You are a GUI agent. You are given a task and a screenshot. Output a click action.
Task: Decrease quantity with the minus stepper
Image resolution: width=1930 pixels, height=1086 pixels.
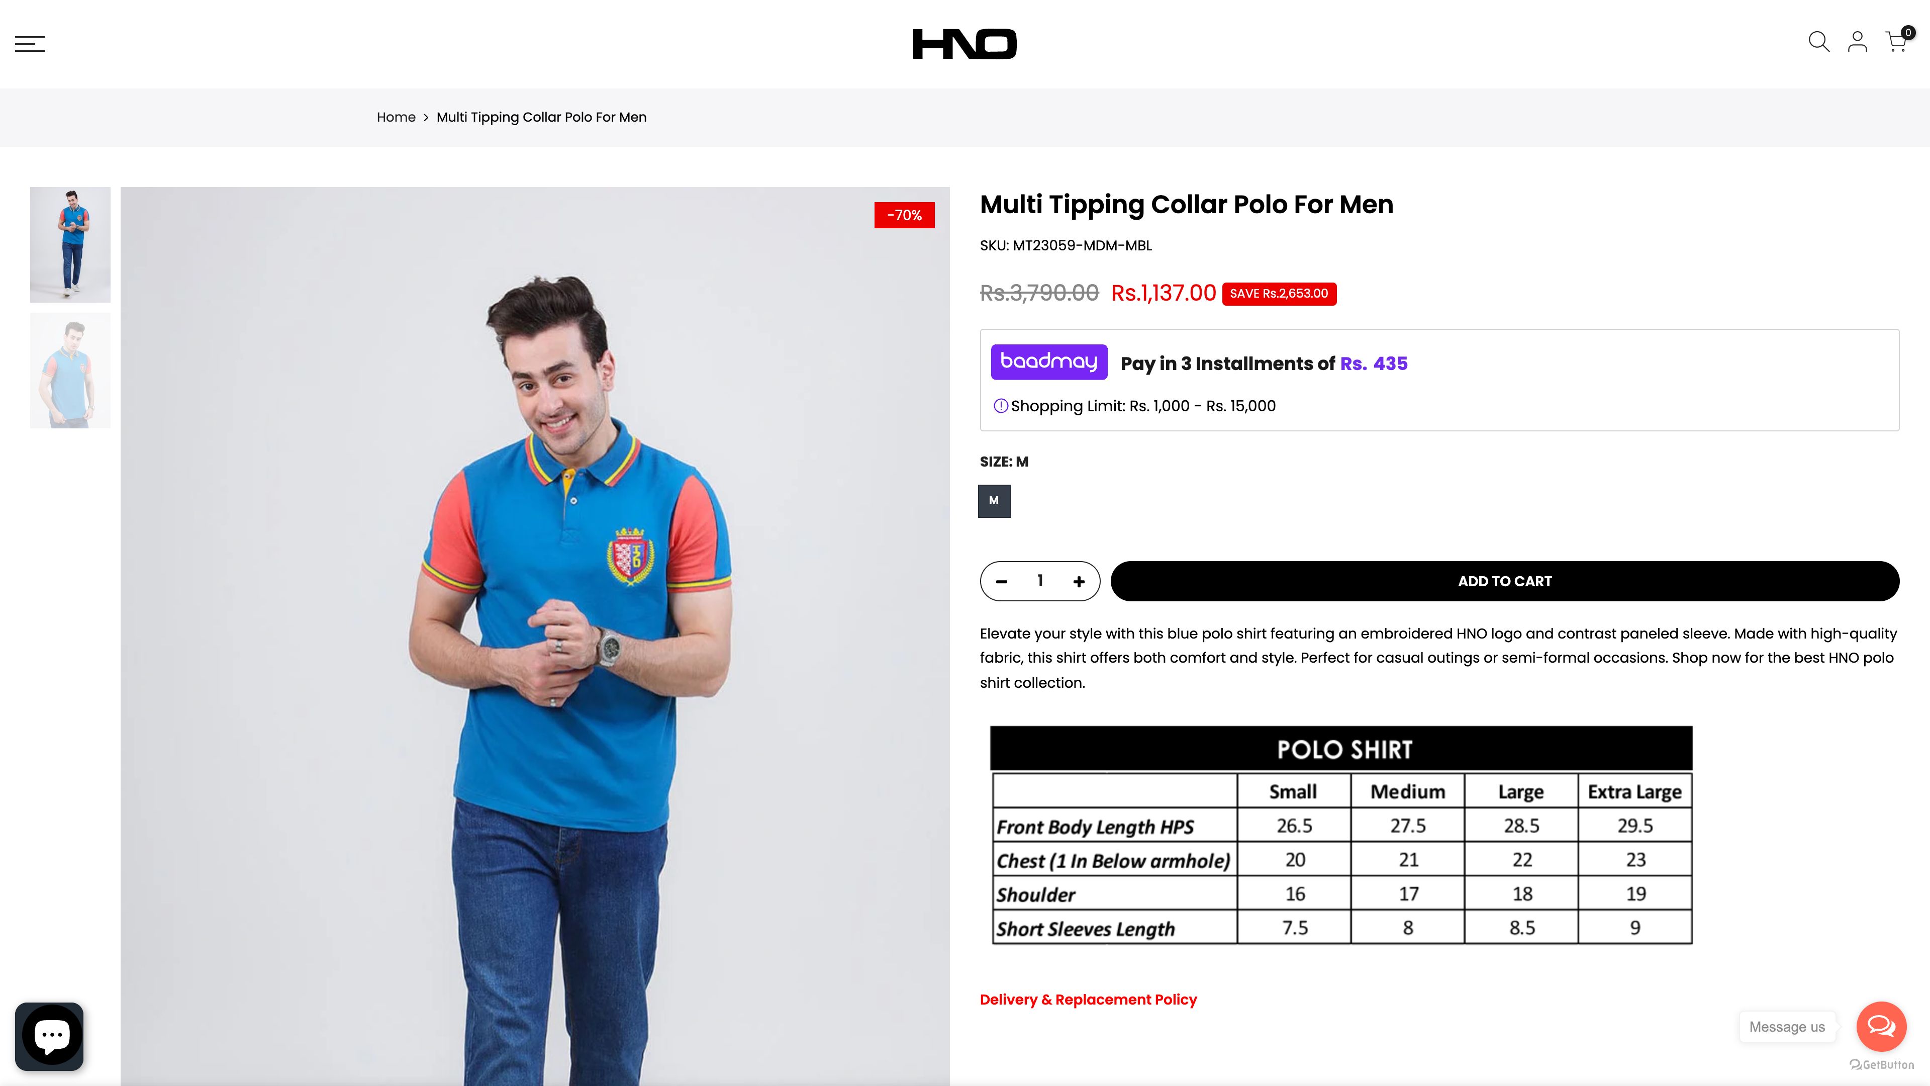click(x=1003, y=581)
